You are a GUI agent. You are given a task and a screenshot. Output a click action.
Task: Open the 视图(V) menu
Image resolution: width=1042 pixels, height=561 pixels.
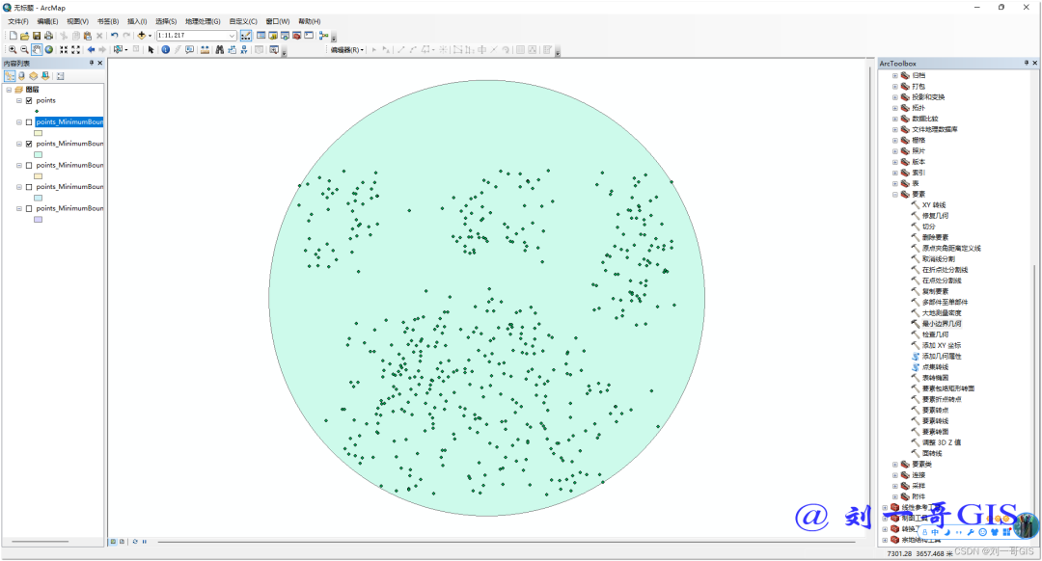coord(77,21)
